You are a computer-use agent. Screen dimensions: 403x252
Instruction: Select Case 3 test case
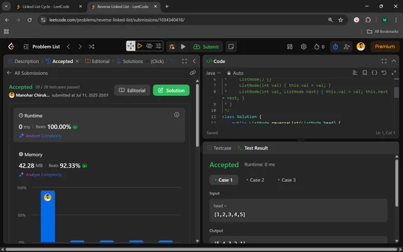pyautogui.click(x=287, y=180)
